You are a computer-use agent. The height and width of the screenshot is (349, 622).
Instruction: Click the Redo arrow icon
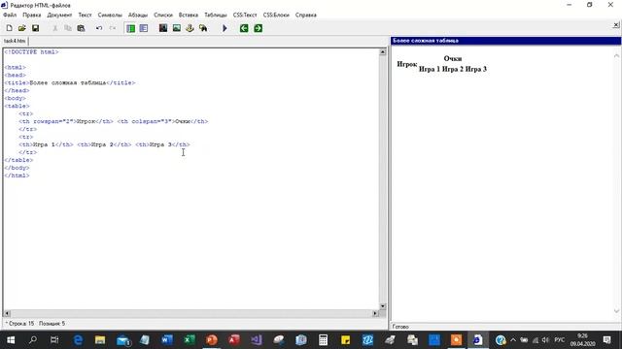(x=113, y=28)
